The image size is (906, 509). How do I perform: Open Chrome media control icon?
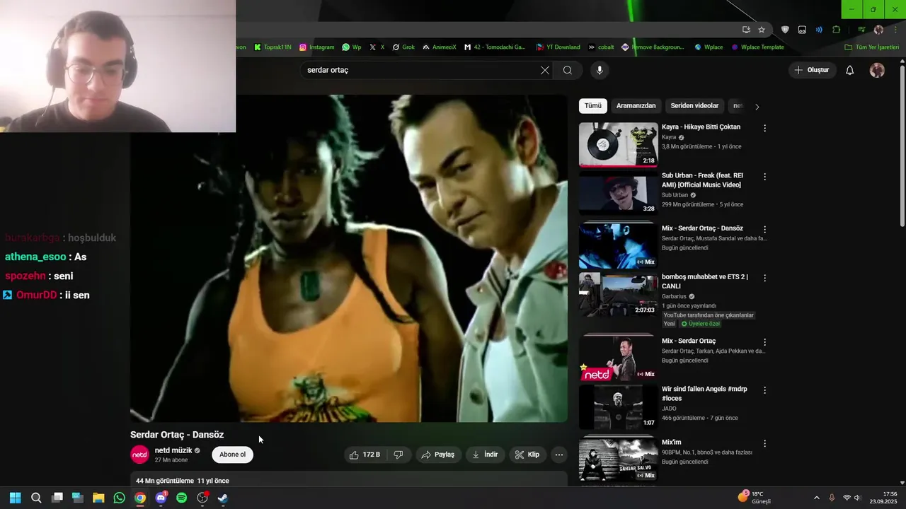[861, 30]
